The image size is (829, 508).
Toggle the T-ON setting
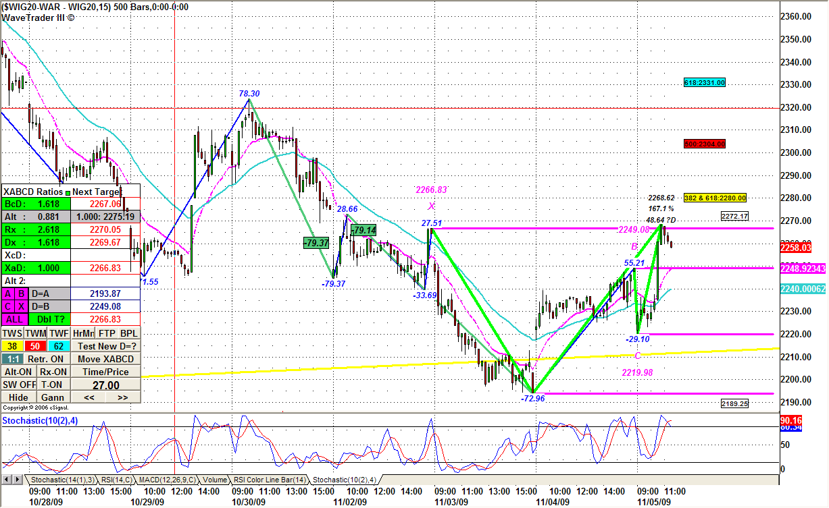(x=53, y=385)
